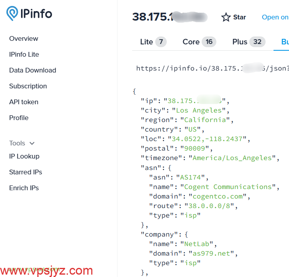289x277 pixels.
Task: Go to IPinfo Lite
Action: [x=24, y=54]
